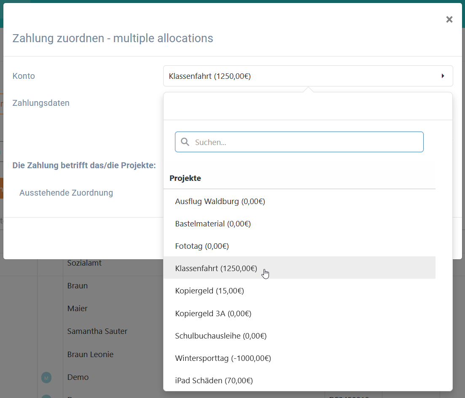Choose Bastelmaterial (0,00€) from list
Image resolution: width=465 pixels, height=398 pixels.
coord(299,223)
